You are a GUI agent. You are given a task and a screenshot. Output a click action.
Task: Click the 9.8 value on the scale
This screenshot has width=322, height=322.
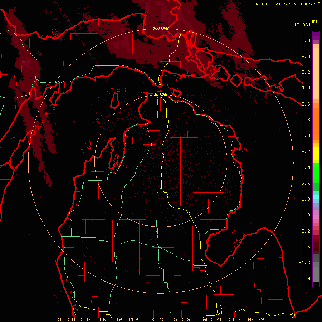tap(306, 40)
